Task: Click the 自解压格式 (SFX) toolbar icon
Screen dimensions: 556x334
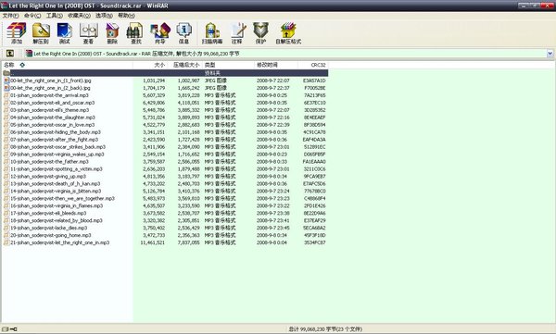Action: click(288, 33)
